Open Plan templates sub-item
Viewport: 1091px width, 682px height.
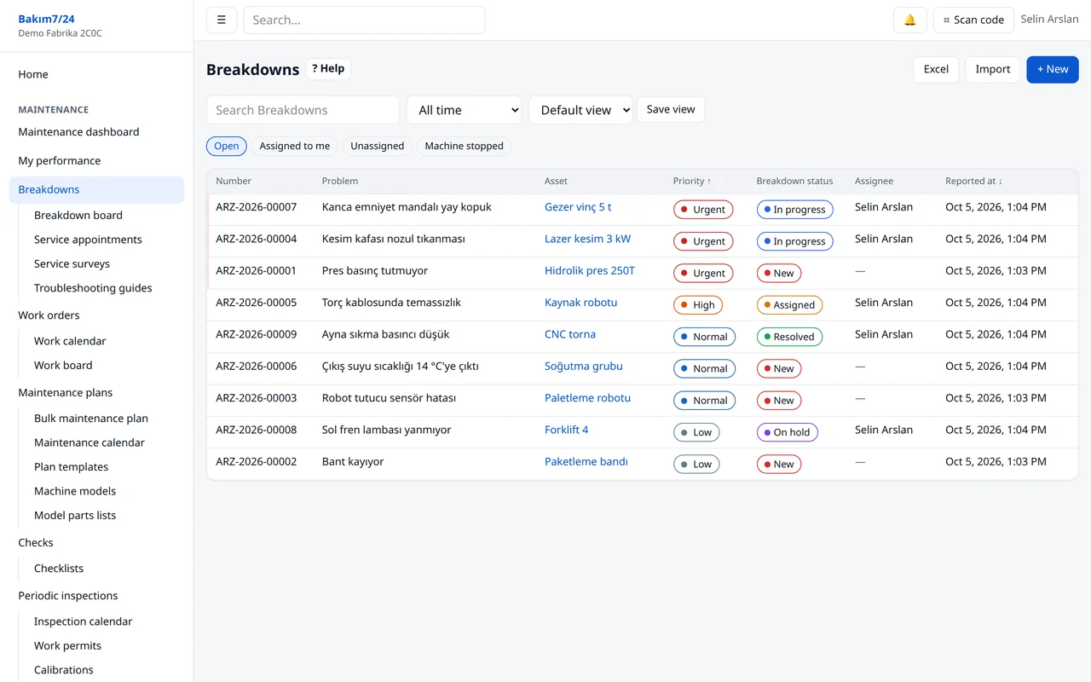(71, 467)
